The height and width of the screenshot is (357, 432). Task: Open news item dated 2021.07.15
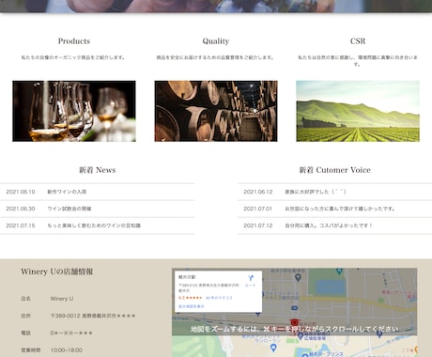point(97,225)
